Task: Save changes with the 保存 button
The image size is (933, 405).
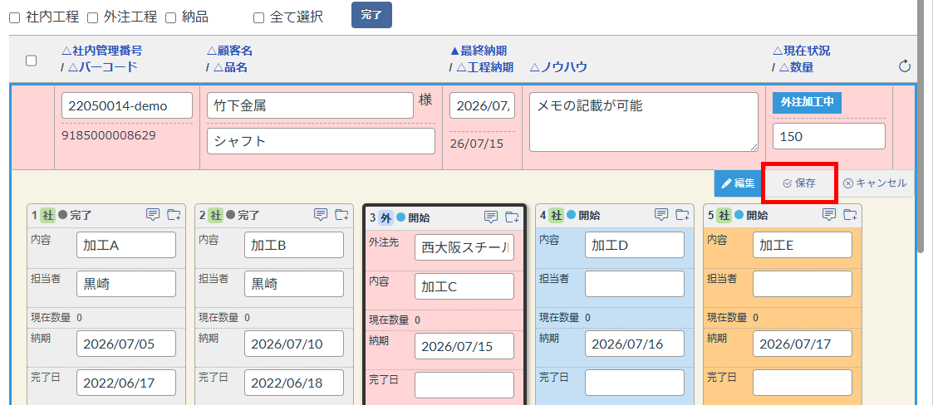Action: 800,183
